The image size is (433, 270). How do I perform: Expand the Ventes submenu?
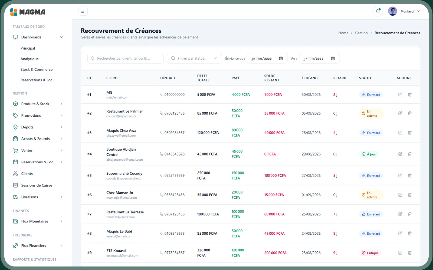[61, 150]
